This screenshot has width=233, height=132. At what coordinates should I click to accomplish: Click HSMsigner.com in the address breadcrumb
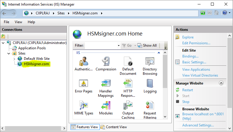(85, 13)
